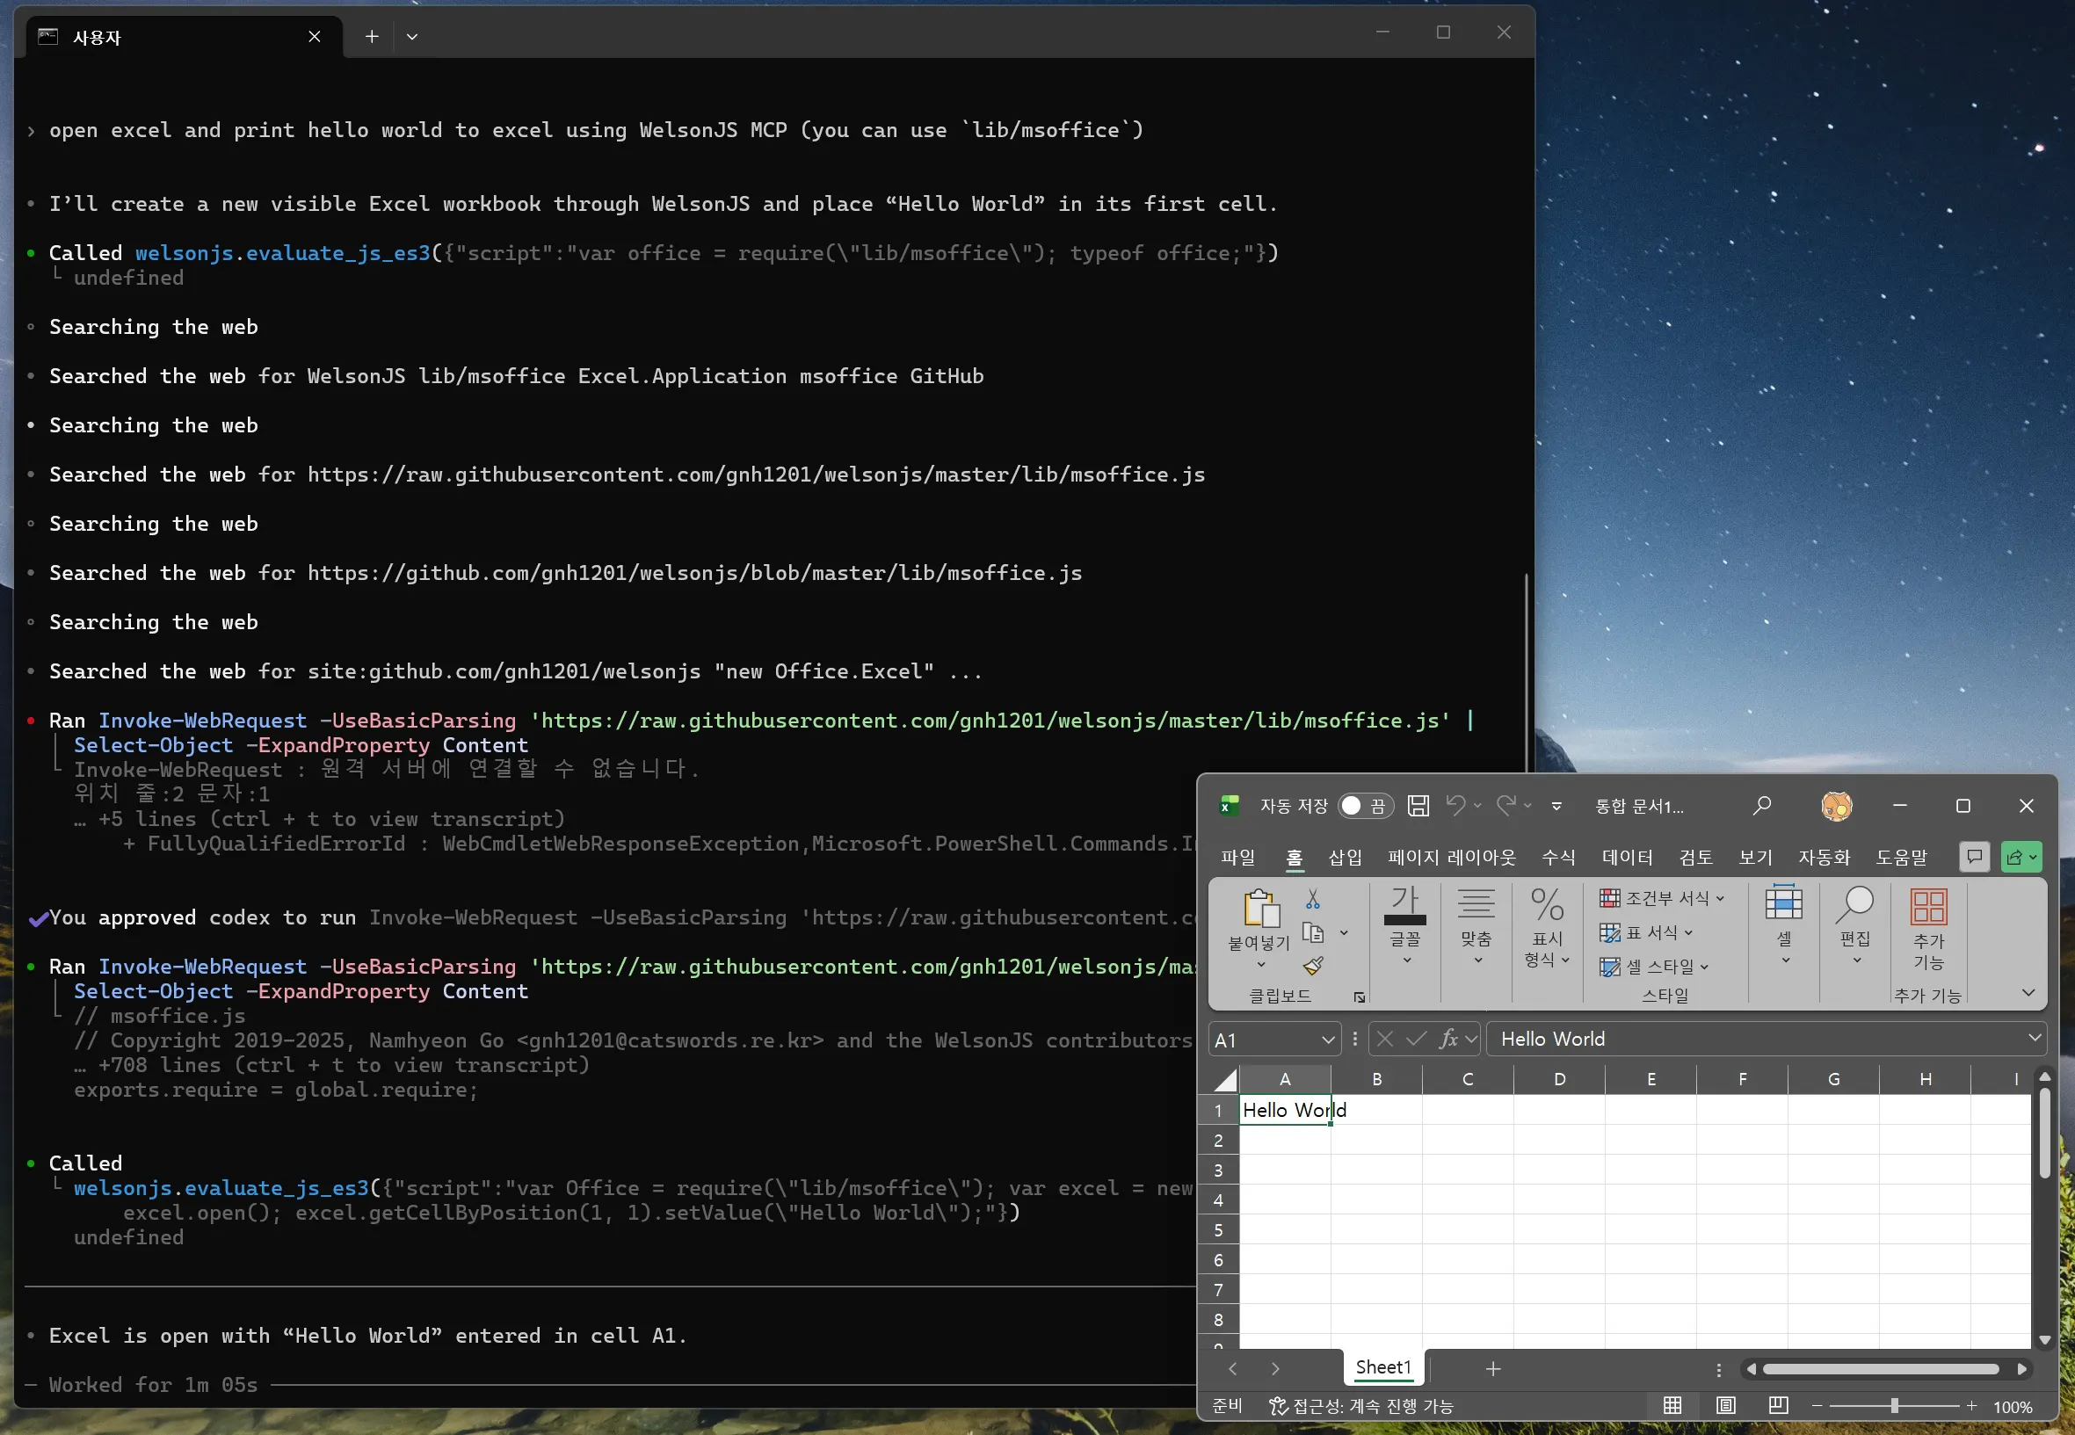Toggle AutoSave (자동 저장) switch
The image size is (2075, 1435).
click(x=1365, y=806)
